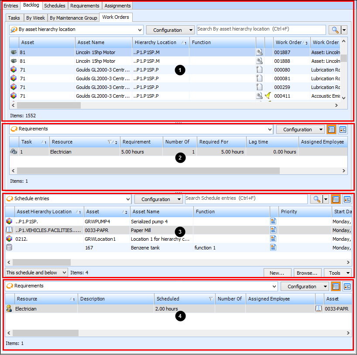This screenshot has height=355, width=357.
Task: Click cube icon for GRWPUMP4 row
Action: tap(9, 221)
